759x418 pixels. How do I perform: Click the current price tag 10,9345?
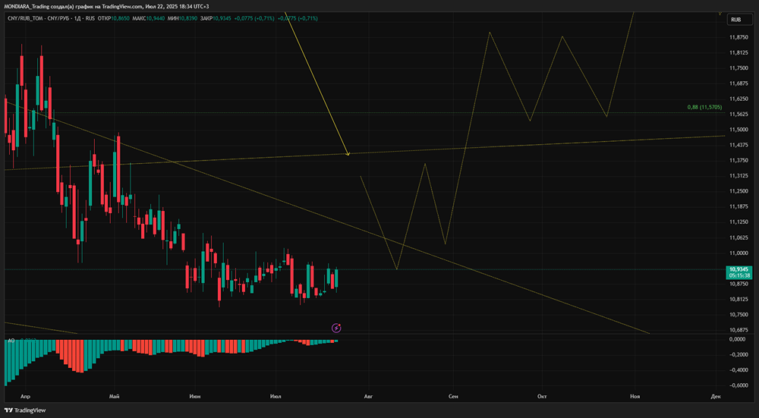point(740,272)
